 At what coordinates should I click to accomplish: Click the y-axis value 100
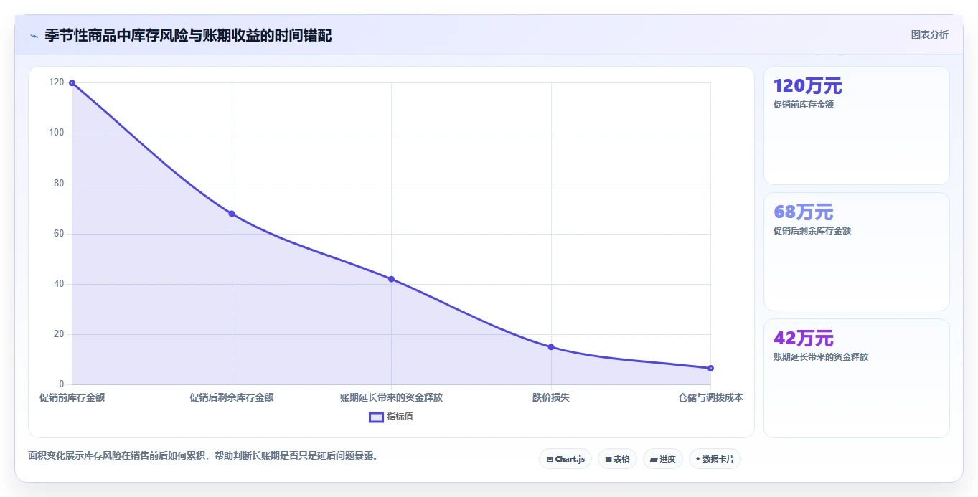coord(57,133)
